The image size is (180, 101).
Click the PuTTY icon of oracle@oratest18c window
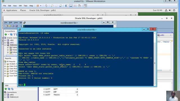[x=20, y=30]
